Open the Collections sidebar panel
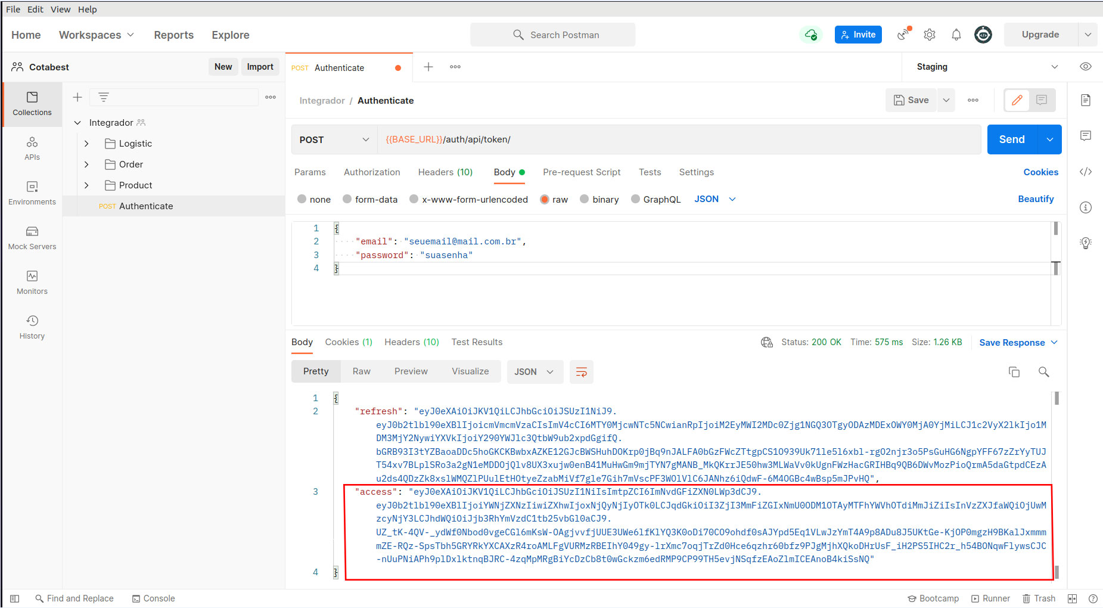 [x=32, y=104]
